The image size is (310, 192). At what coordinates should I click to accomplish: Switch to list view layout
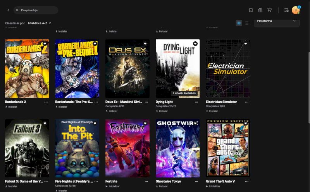click(x=246, y=23)
